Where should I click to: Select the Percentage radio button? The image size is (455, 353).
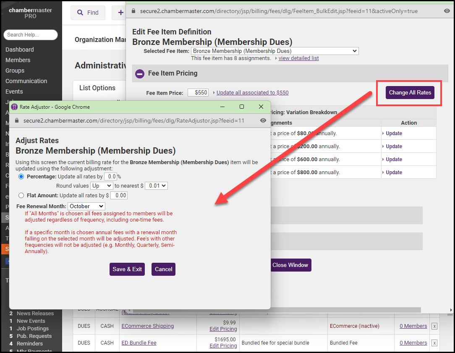[21, 177]
